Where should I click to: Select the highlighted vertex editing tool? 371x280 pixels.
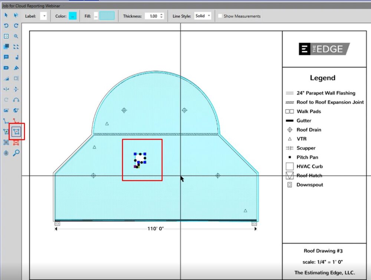pos(16,132)
